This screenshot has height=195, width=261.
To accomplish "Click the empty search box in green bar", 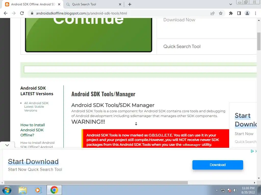I will point(140,70).
